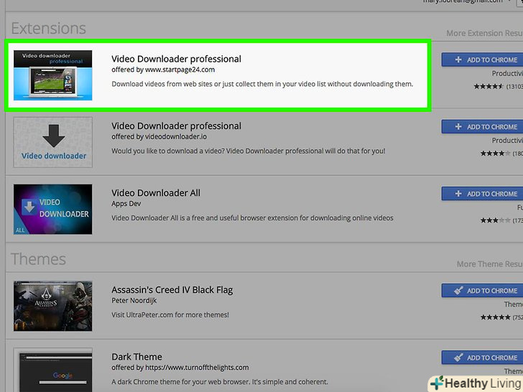Open Video Downloader professional title by videodownloader.io
523x392 pixels.
point(176,126)
